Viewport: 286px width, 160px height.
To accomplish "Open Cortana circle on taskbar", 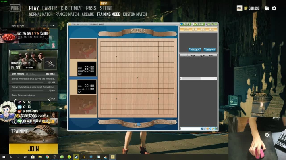I will coord(18,157).
